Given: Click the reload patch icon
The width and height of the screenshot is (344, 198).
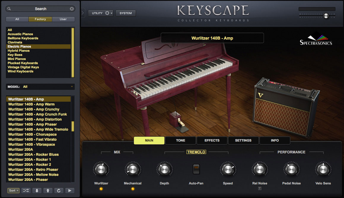Looking at the screenshot, I should click(58, 191).
